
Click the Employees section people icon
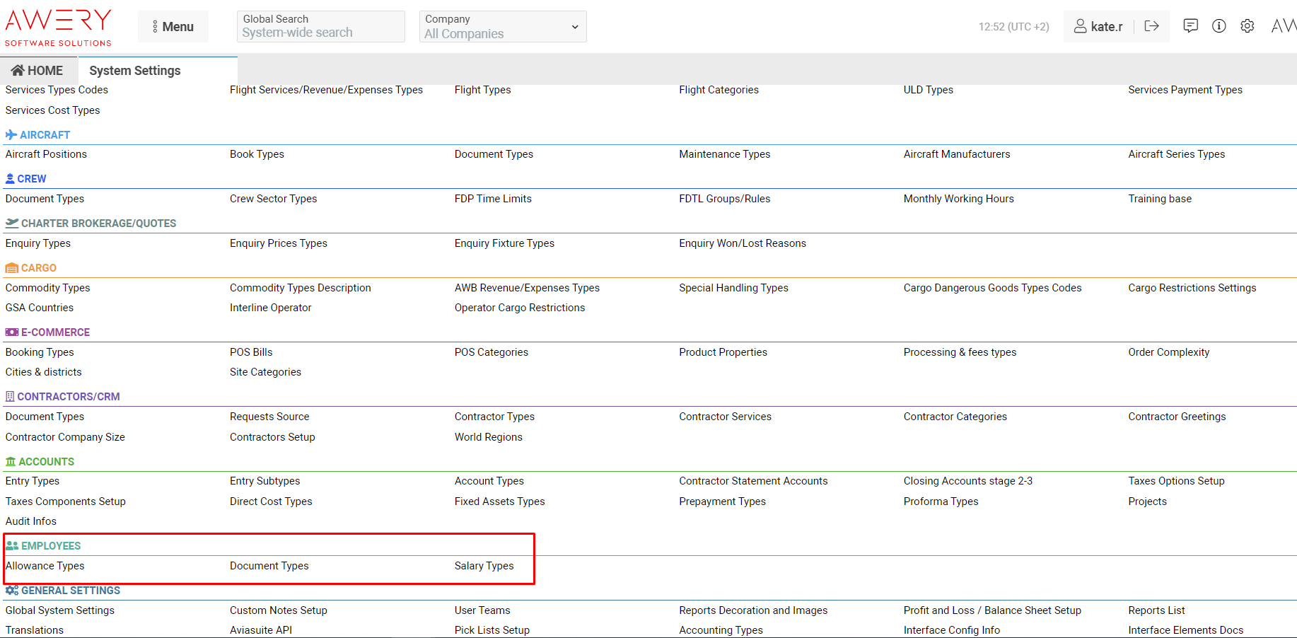11,545
